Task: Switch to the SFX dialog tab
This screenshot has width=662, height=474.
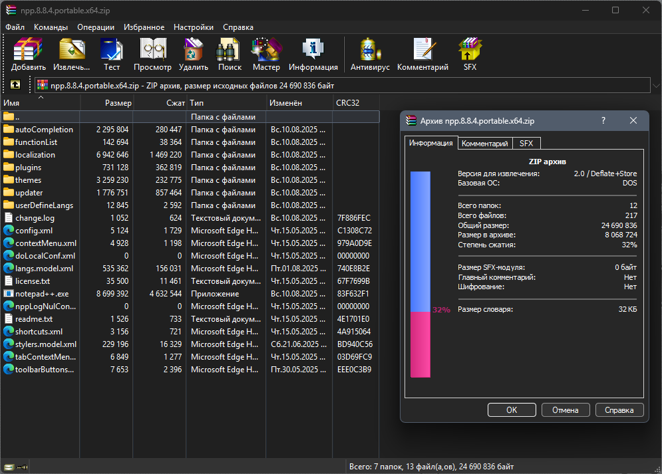Action: (x=526, y=144)
